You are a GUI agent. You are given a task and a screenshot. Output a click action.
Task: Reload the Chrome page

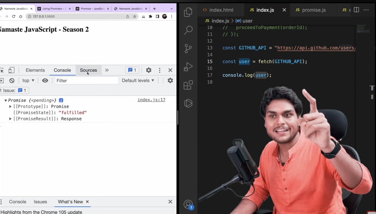(x=14, y=17)
